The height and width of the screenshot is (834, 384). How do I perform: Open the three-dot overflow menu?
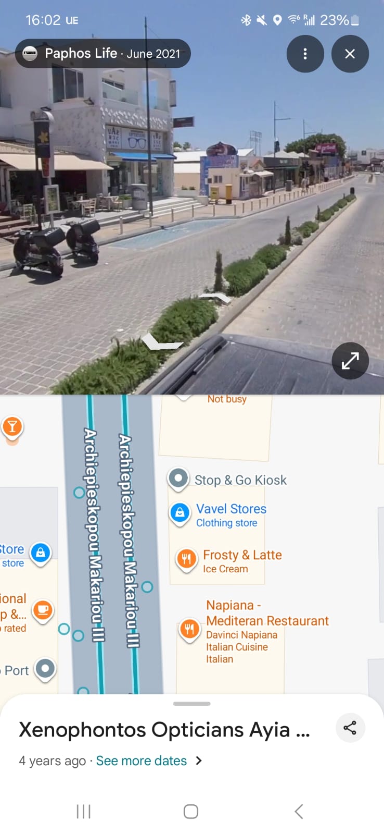click(305, 54)
